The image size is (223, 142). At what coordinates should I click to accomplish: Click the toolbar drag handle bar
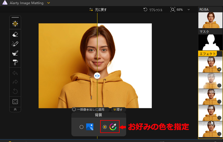tap(15, 17)
